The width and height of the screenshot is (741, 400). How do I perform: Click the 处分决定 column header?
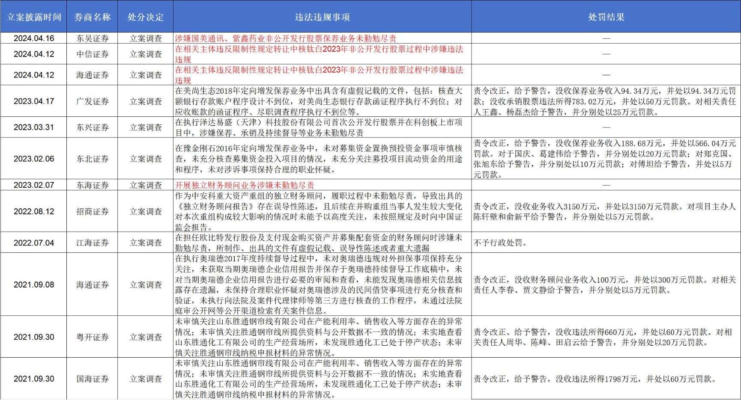(x=146, y=17)
